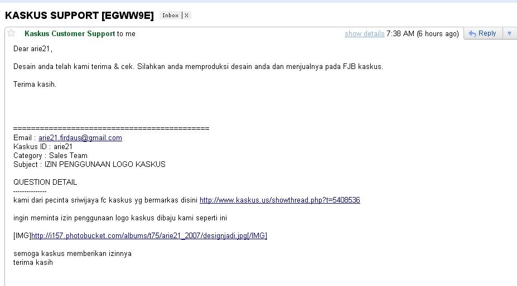The image size is (517, 286).
Task: Click the line 'semoga kaskus memberikan izinnya'
Action: [x=72, y=253]
